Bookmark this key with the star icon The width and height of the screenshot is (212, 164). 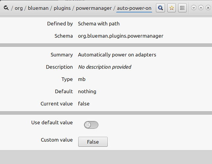[x=172, y=8]
